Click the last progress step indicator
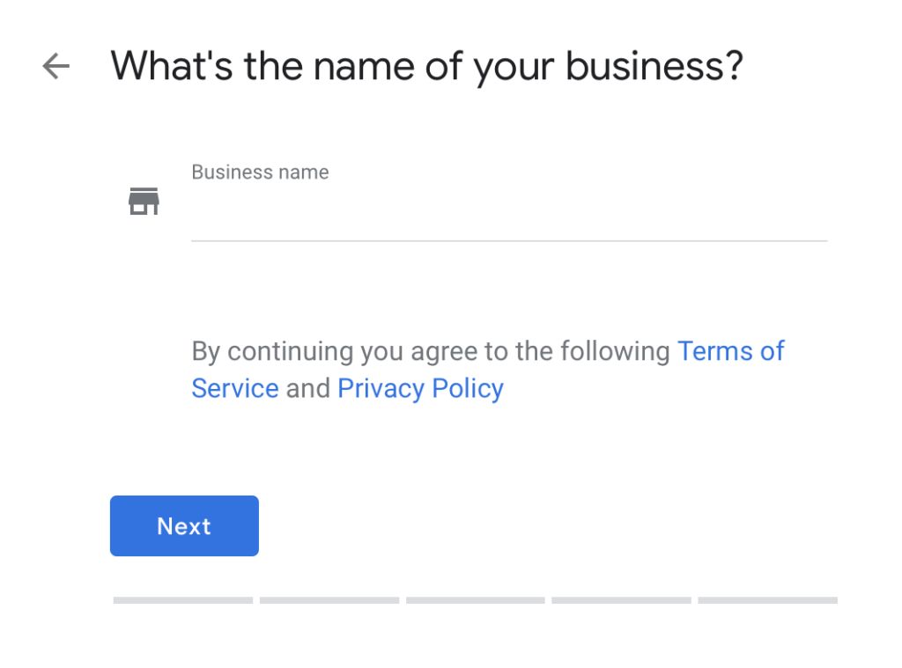 pyautogui.click(x=767, y=600)
